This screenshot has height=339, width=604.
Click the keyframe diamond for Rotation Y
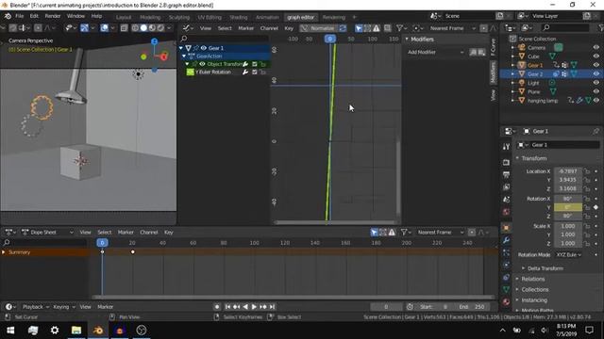click(x=596, y=207)
